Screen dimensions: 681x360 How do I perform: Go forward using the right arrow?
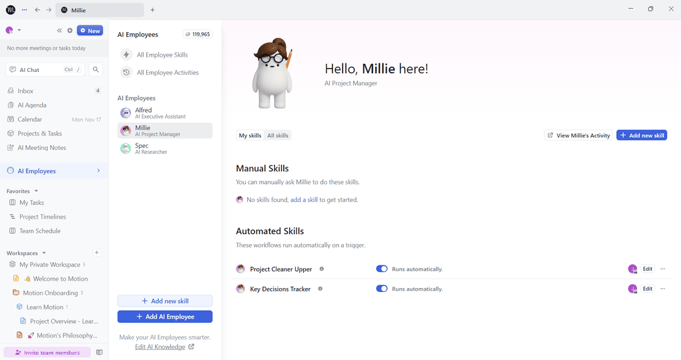[49, 9]
